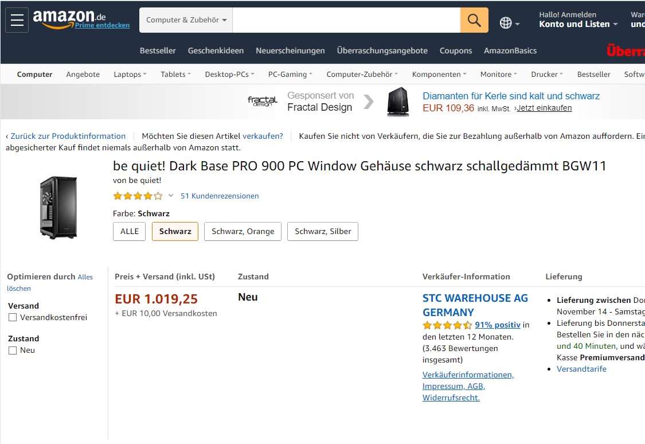Open the hamburger navigation menu
Viewport: 645px width, 444px height.
[17, 20]
